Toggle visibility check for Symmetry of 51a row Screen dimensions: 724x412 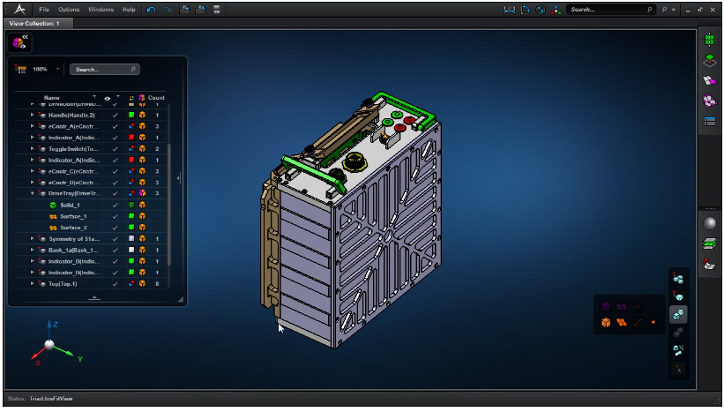(x=115, y=239)
